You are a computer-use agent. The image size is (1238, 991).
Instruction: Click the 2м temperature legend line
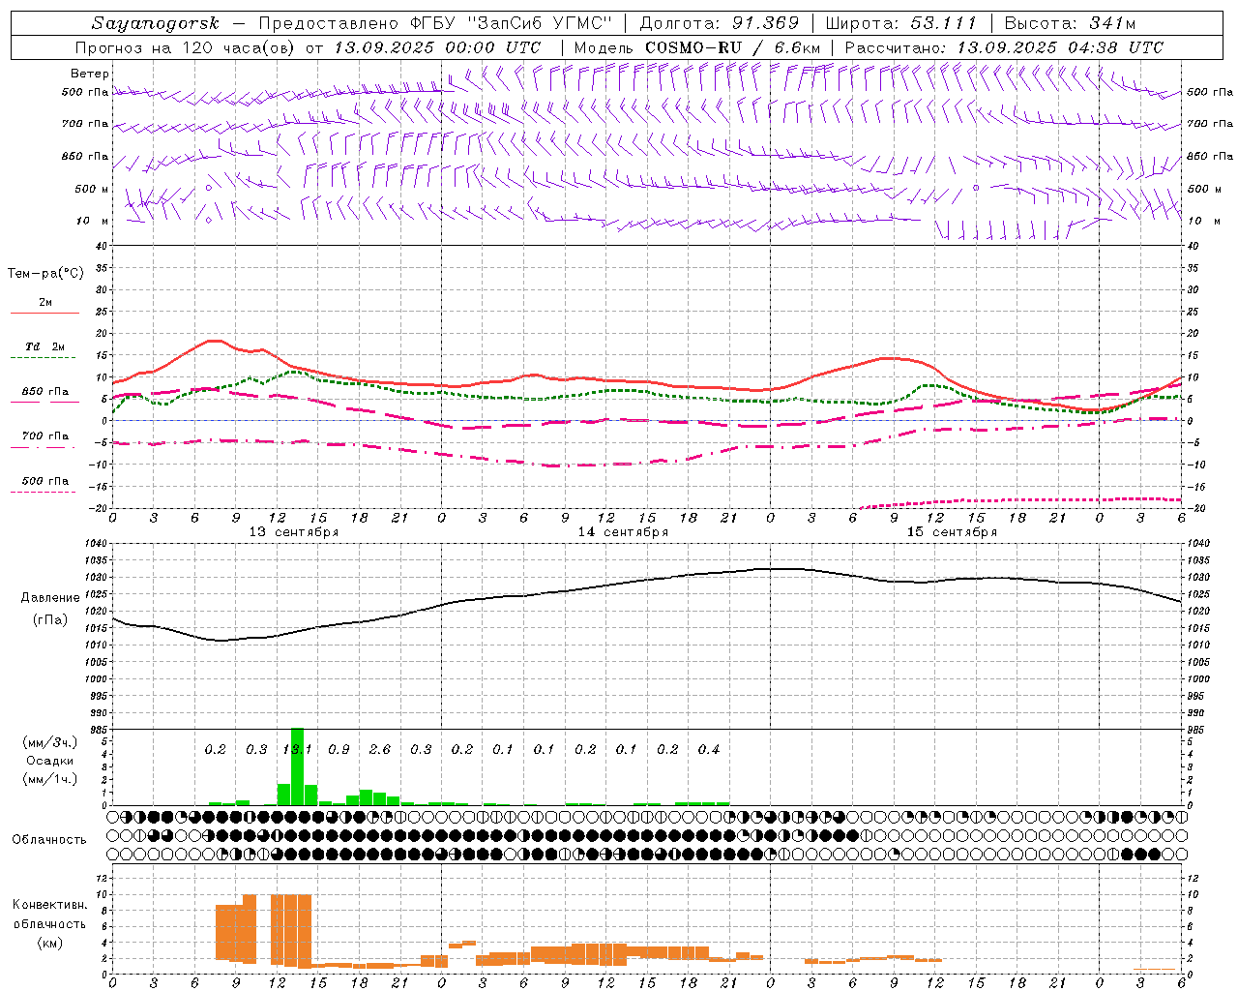(x=44, y=313)
